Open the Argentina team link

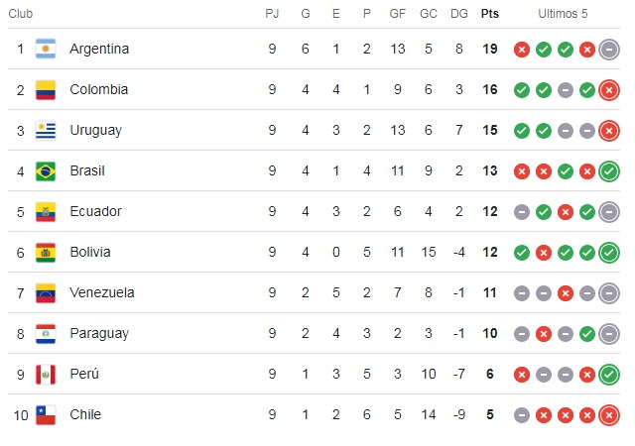pyautogui.click(x=99, y=49)
